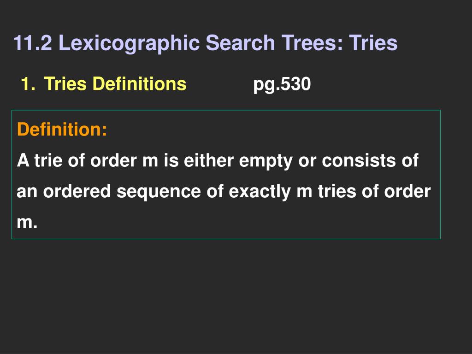Image resolution: width=472 pixels, height=354 pixels.
Task: Select the word "ordered" on the second line
Action: [x=77, y=191]
